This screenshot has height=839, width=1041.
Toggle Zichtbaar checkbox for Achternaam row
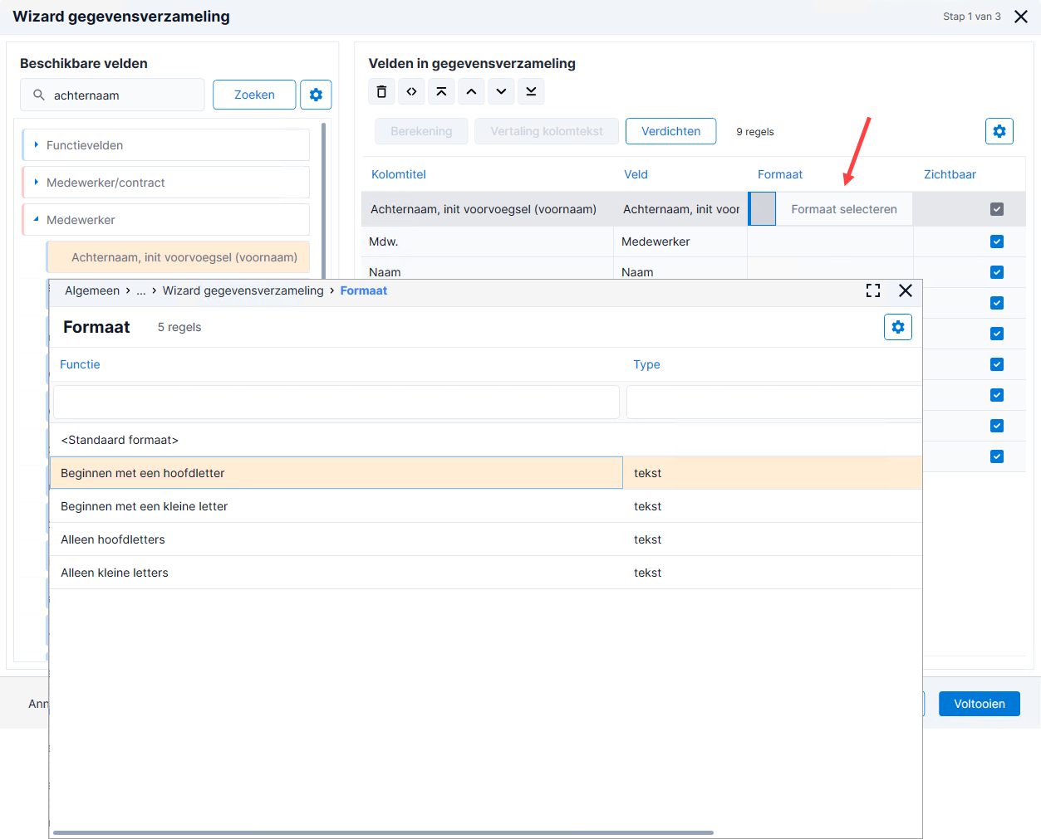click(997, 209)
